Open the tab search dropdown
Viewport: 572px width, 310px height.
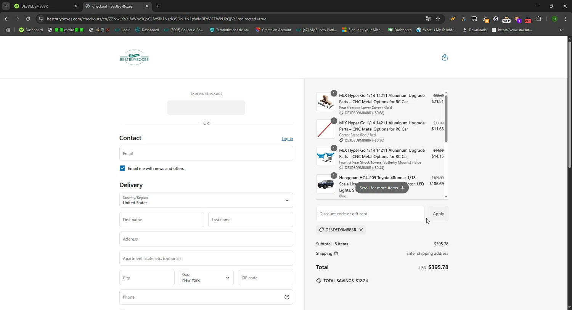6,6
